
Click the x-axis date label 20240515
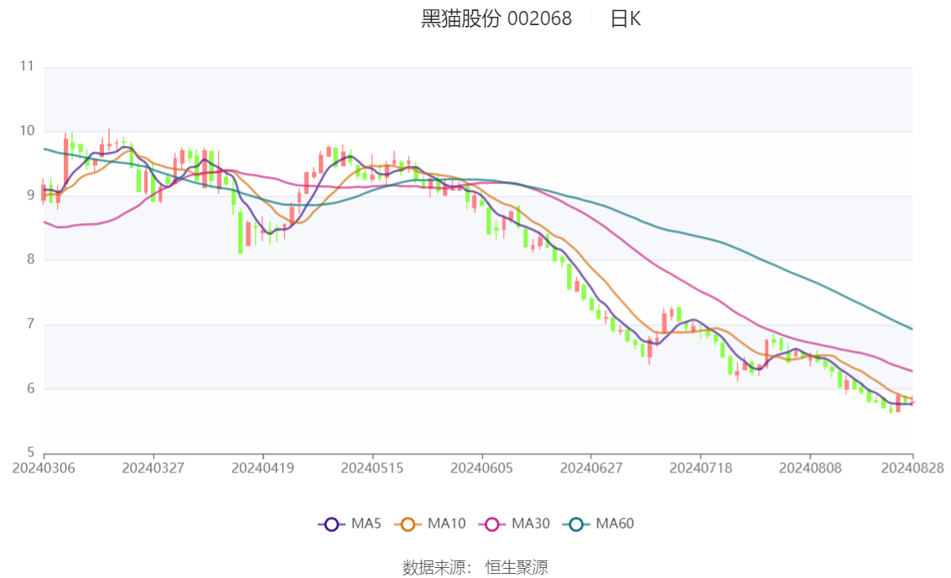372,468
